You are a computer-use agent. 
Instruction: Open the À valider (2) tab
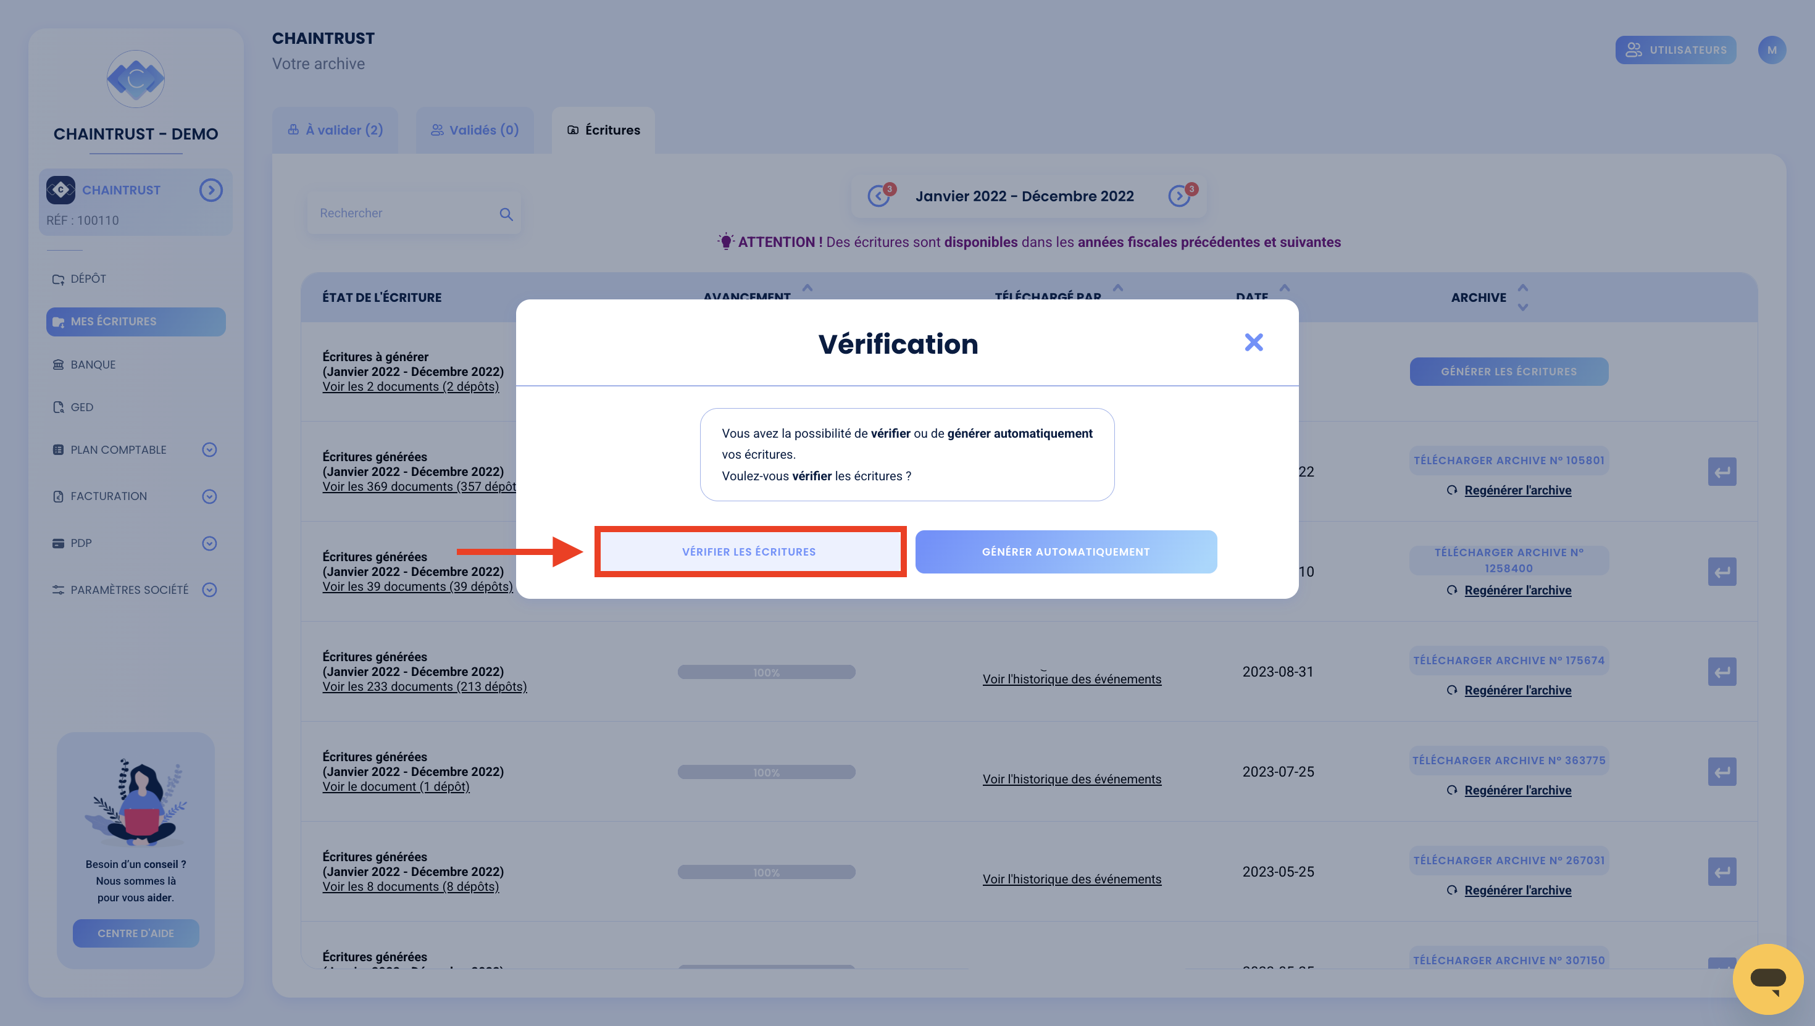[x=335, y=130]
